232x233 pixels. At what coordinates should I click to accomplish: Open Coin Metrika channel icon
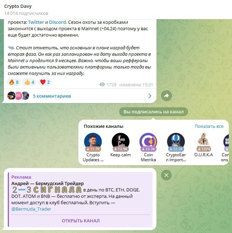(x=148, y=142)
